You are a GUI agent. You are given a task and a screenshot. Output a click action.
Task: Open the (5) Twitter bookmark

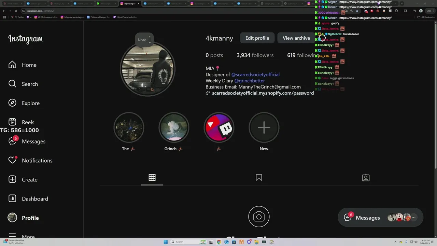pyautogui.click(x=17, y=17)
